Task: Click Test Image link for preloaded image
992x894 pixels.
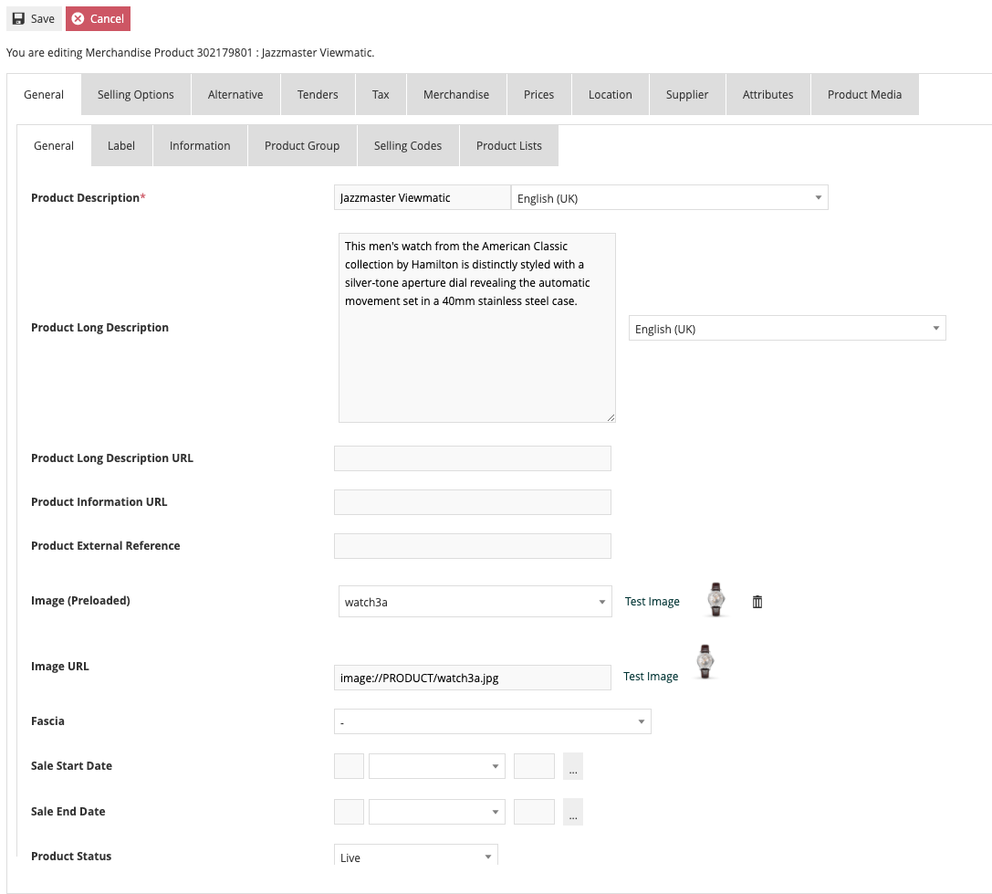Action: (x=653, y=602)
